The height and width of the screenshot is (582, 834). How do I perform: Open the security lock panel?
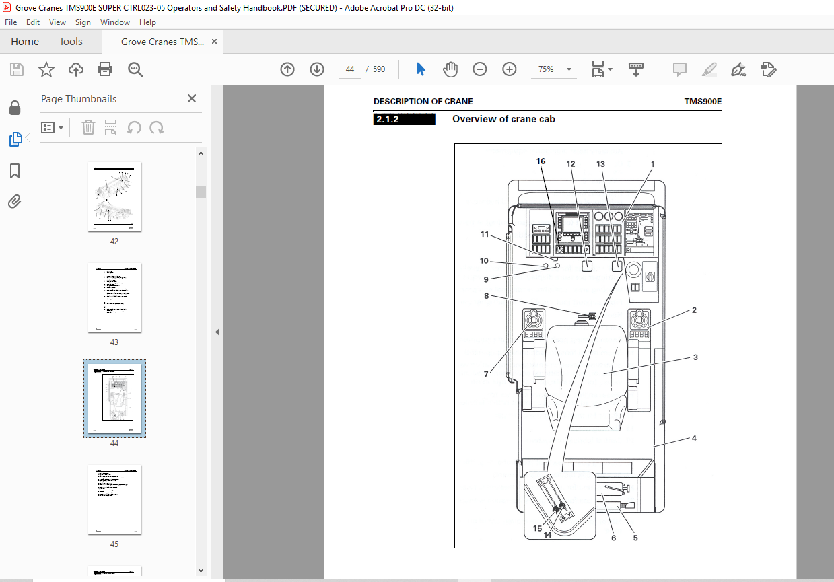(15, 108)
